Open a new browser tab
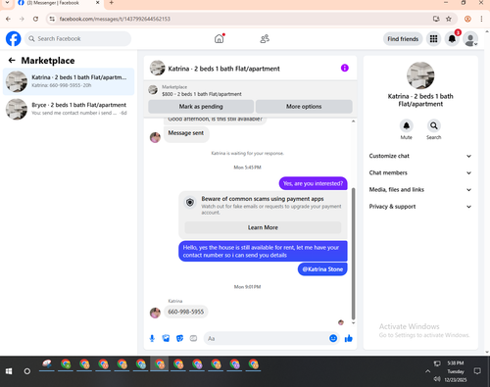The width and height of the screenshot is (490, 387). pyautogui.click(x=111, y=3)
